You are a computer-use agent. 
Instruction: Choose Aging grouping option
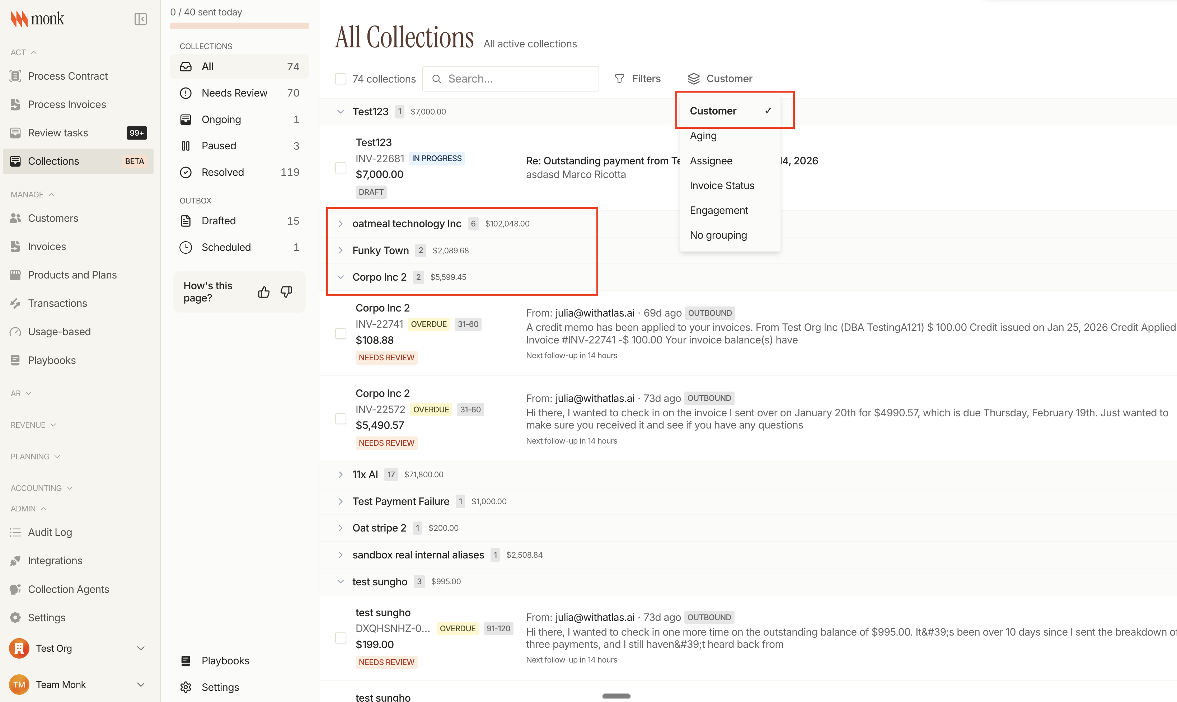pyautogui.click(x=703, y=136)
